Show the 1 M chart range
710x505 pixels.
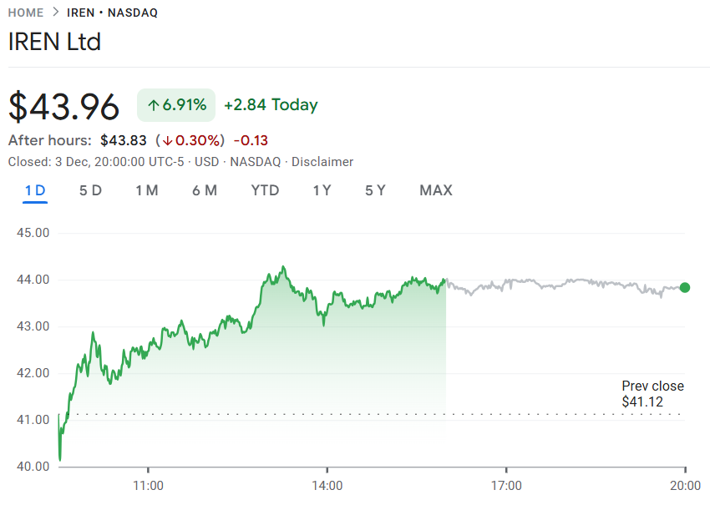(147, 190)
